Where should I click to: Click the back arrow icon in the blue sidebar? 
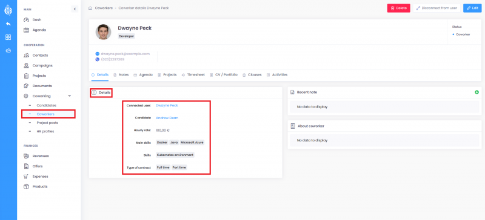pyautogui.click(x=8, y=24)
